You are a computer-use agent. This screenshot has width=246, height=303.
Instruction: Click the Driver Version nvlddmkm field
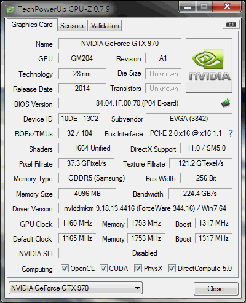coord(145,208)
